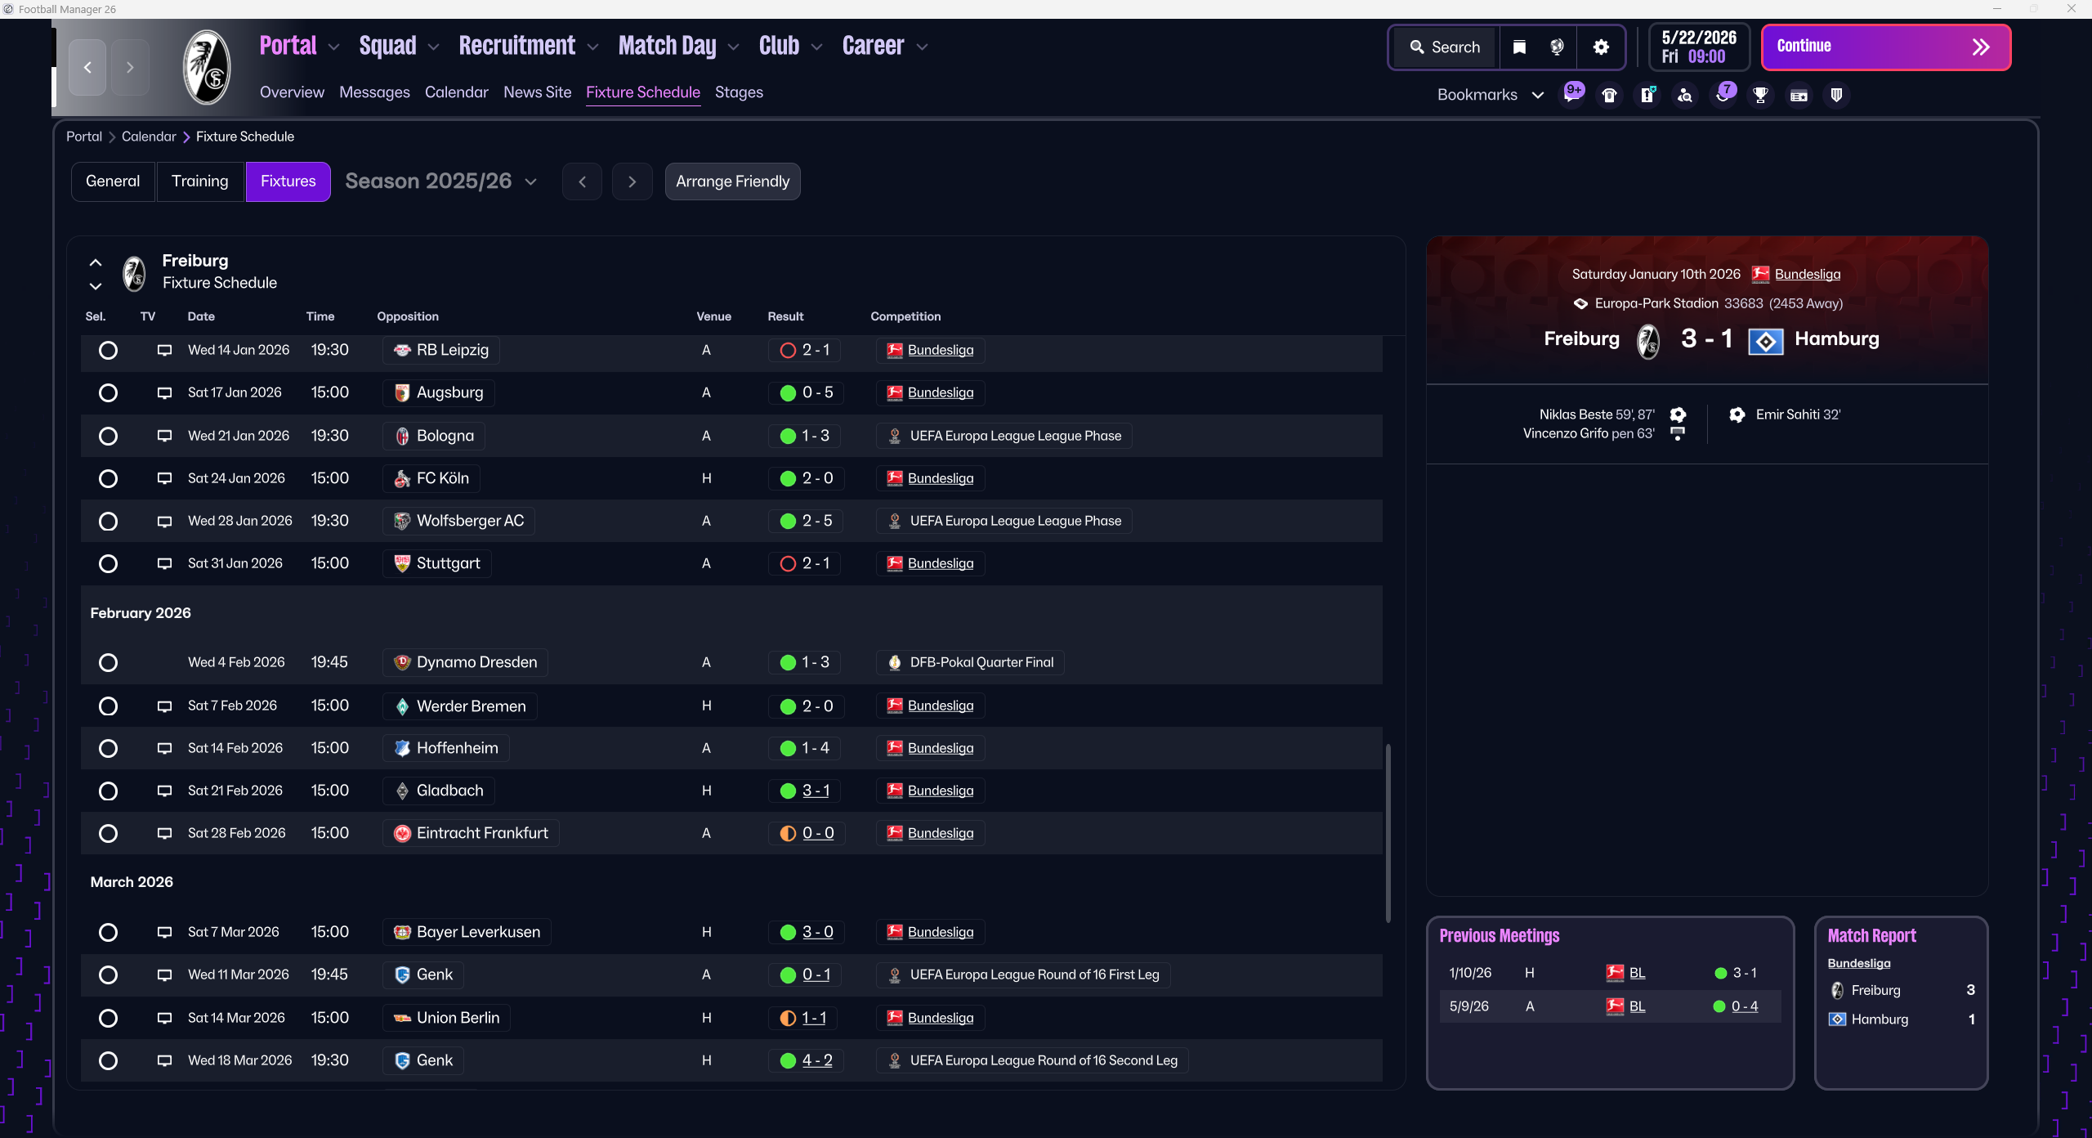
Task: Select the RB Leipzig fixture radio button
Action: (x=108, y=350)
